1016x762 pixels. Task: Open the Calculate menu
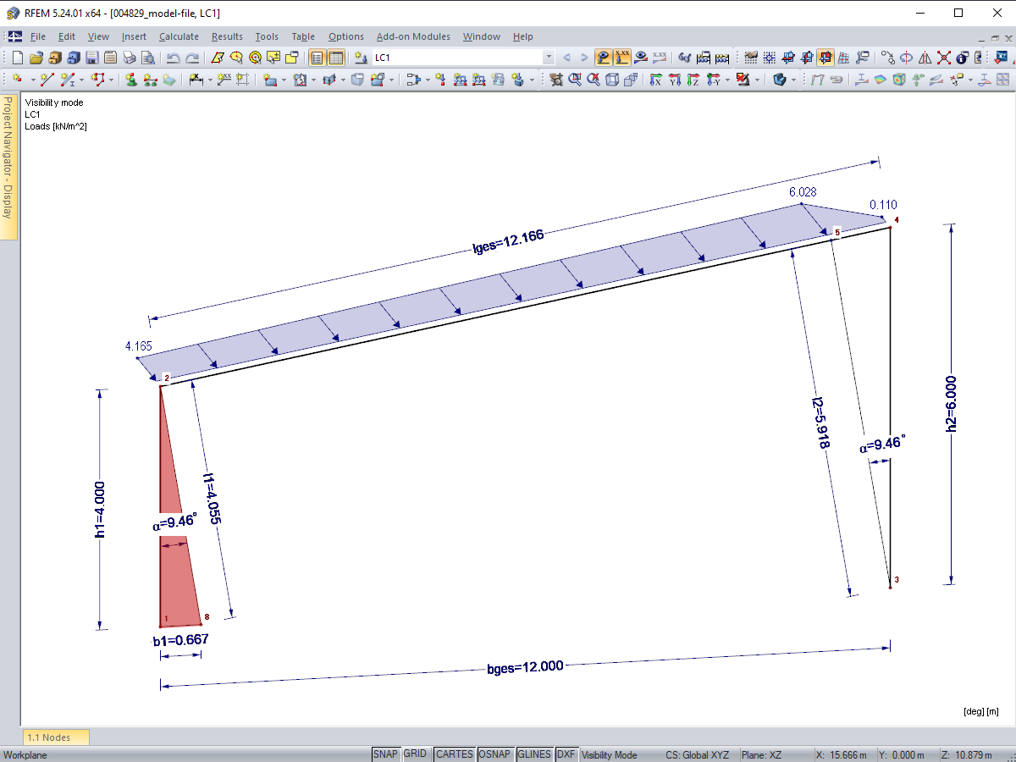coord(179,36)
